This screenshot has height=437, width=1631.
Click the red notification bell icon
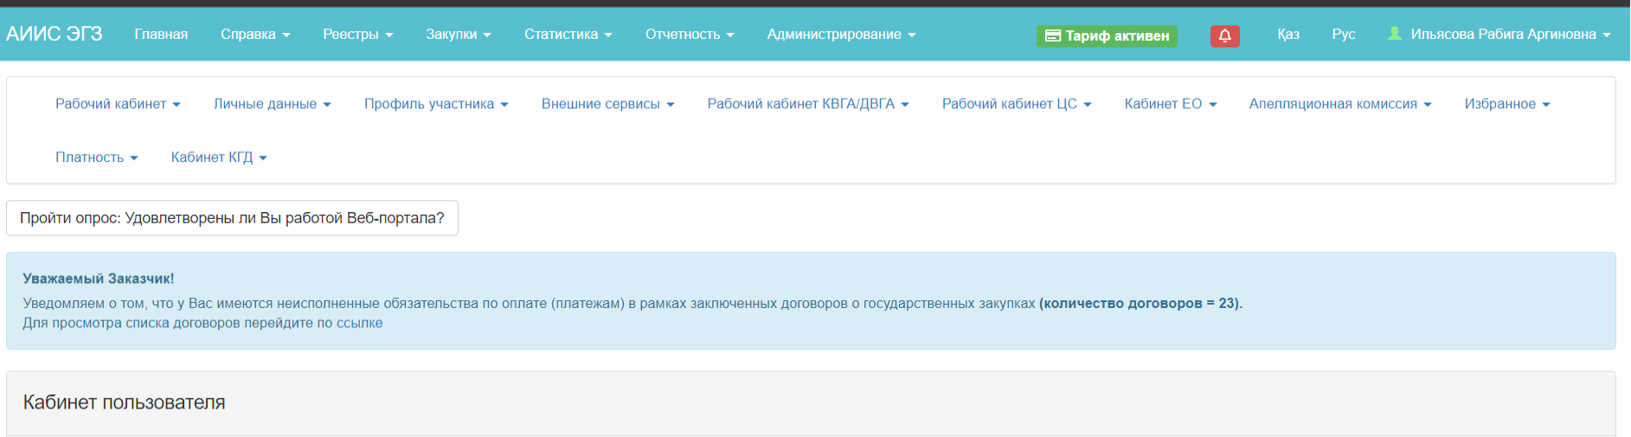coord(1224,35)
